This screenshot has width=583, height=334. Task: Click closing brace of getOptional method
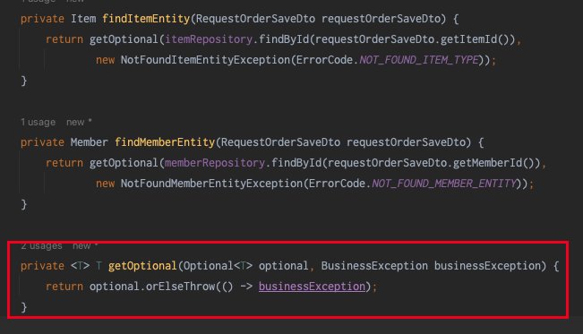click(x=24, y=307)
